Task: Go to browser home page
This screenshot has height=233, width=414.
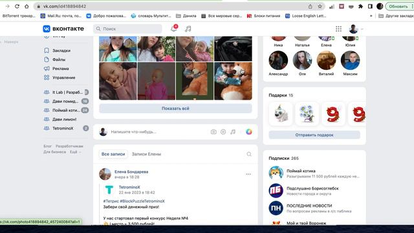Action: 27,6
